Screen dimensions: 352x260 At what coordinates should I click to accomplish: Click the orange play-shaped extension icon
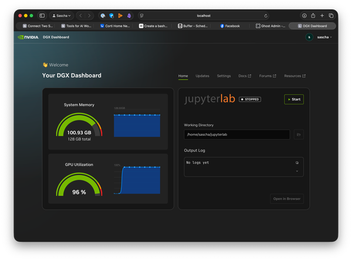coord(120,16)
